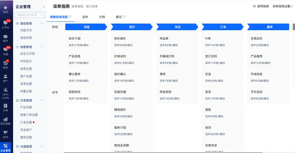Open the 价格谈判 step card

click(132, 60)
